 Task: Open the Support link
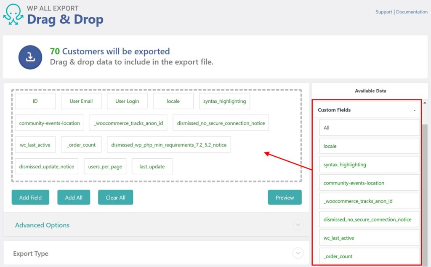[x=383, y=12]
